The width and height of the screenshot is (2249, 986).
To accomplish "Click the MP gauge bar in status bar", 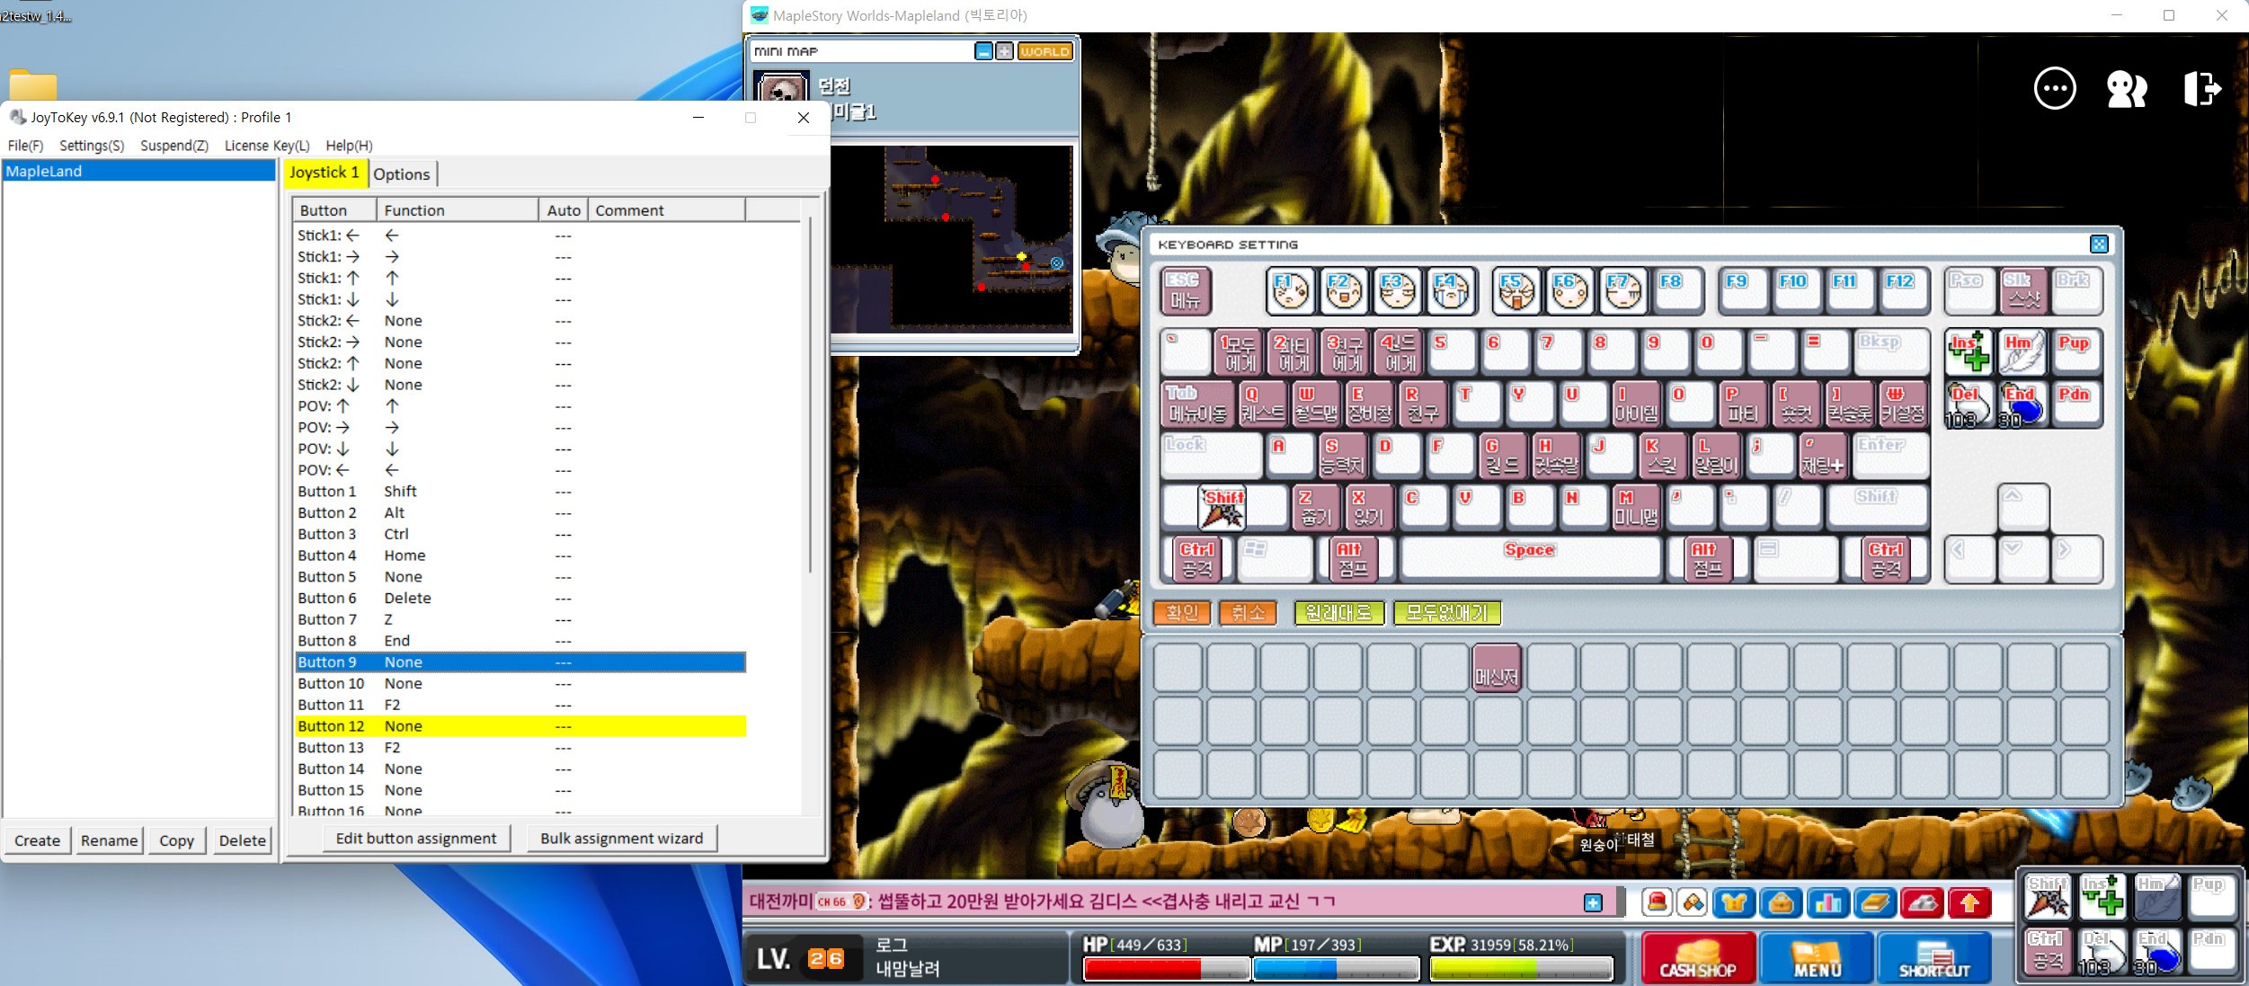I will 1336,969.
